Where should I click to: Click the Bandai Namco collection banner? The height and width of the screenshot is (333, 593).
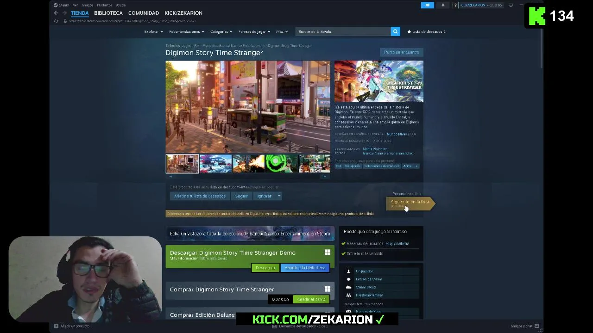point(250,234)
